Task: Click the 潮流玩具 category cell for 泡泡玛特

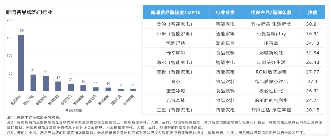Action: tap(225, 43)
